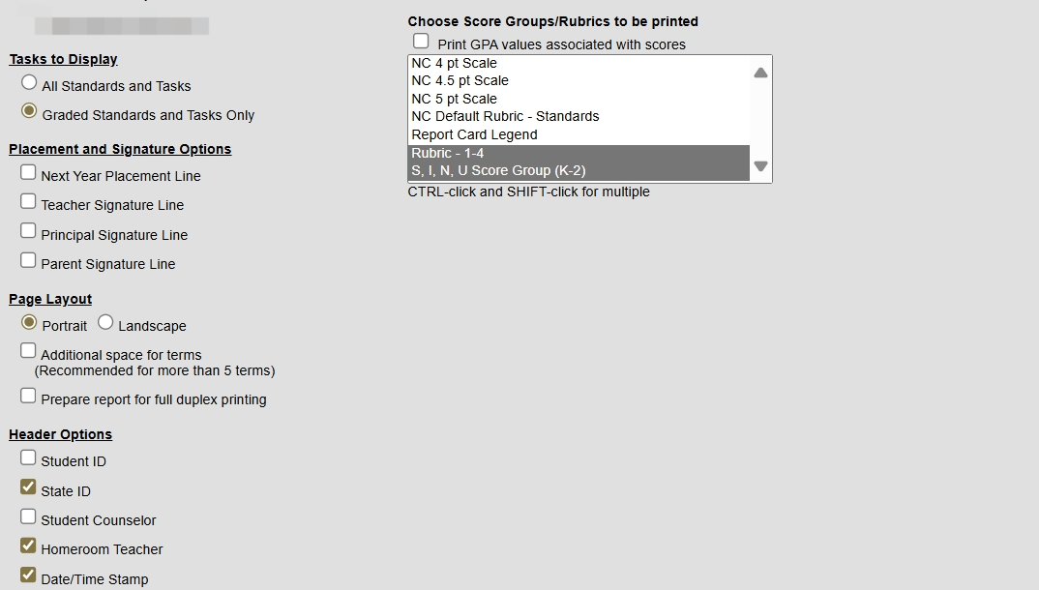
Task: Enable Additional space for terms checkbox
Action: (28, 350)
